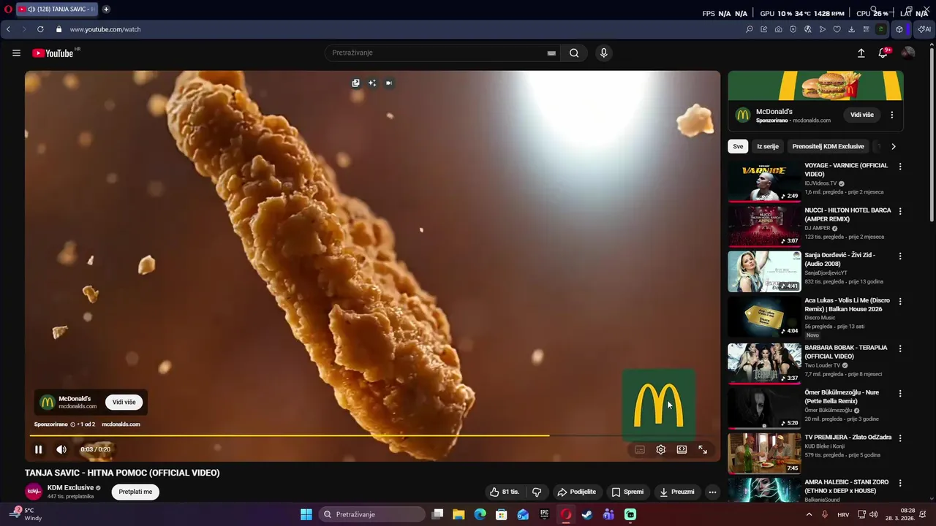This screenshot has width=936, height=526.
Task: Open the upload/create video icon
Action: (861, 53)
